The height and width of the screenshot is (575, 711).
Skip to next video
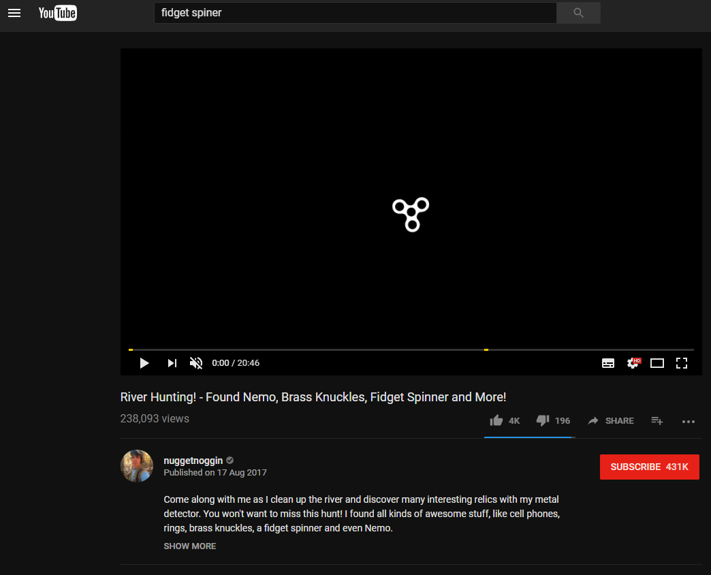tap(172, 362)
